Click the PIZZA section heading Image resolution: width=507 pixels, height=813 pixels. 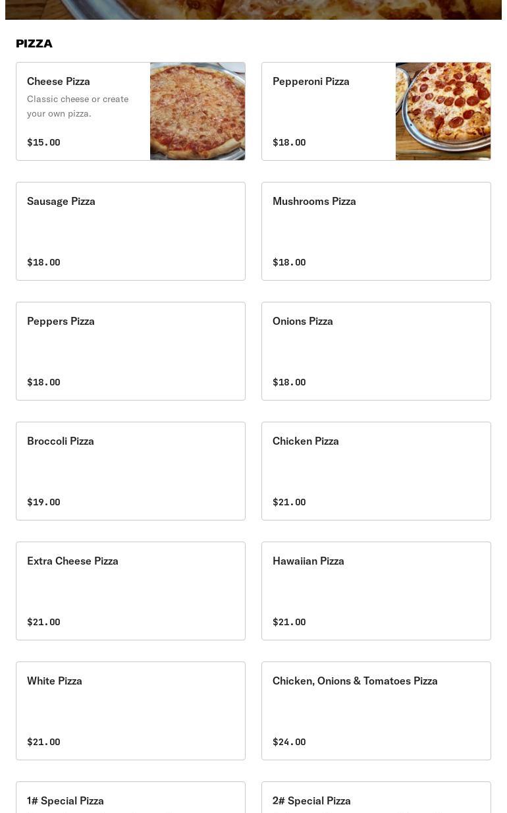[34, 43]
